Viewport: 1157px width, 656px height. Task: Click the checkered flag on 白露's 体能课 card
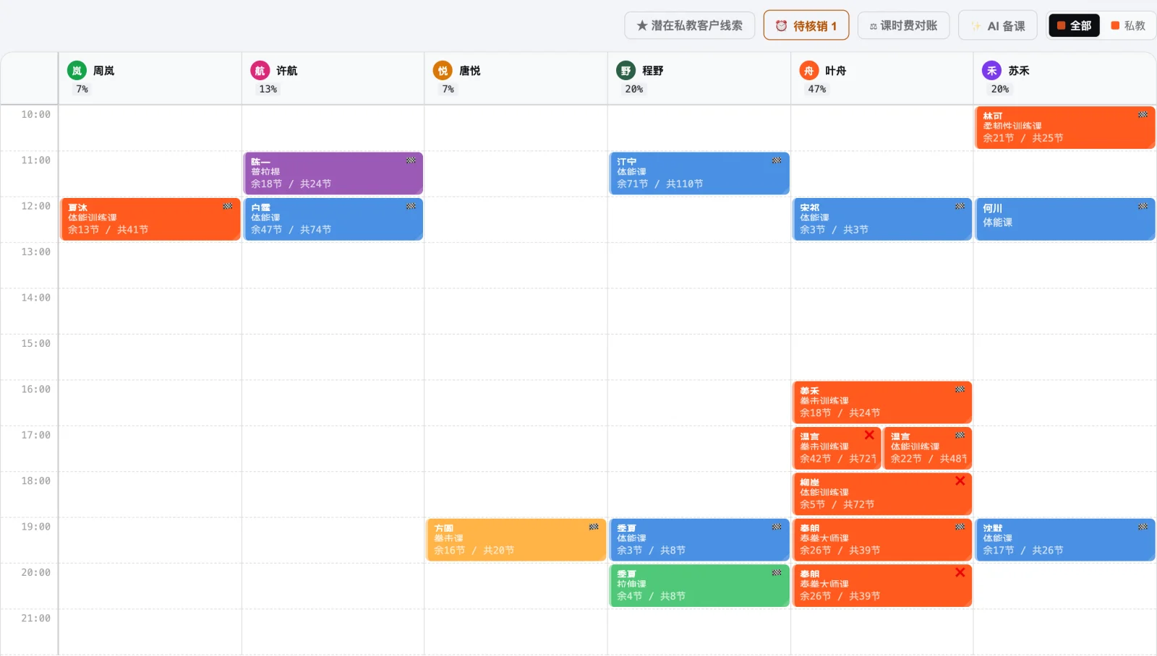411,206
